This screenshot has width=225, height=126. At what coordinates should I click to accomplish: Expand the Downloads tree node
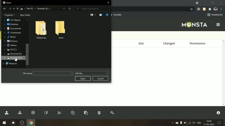[5, 33]
